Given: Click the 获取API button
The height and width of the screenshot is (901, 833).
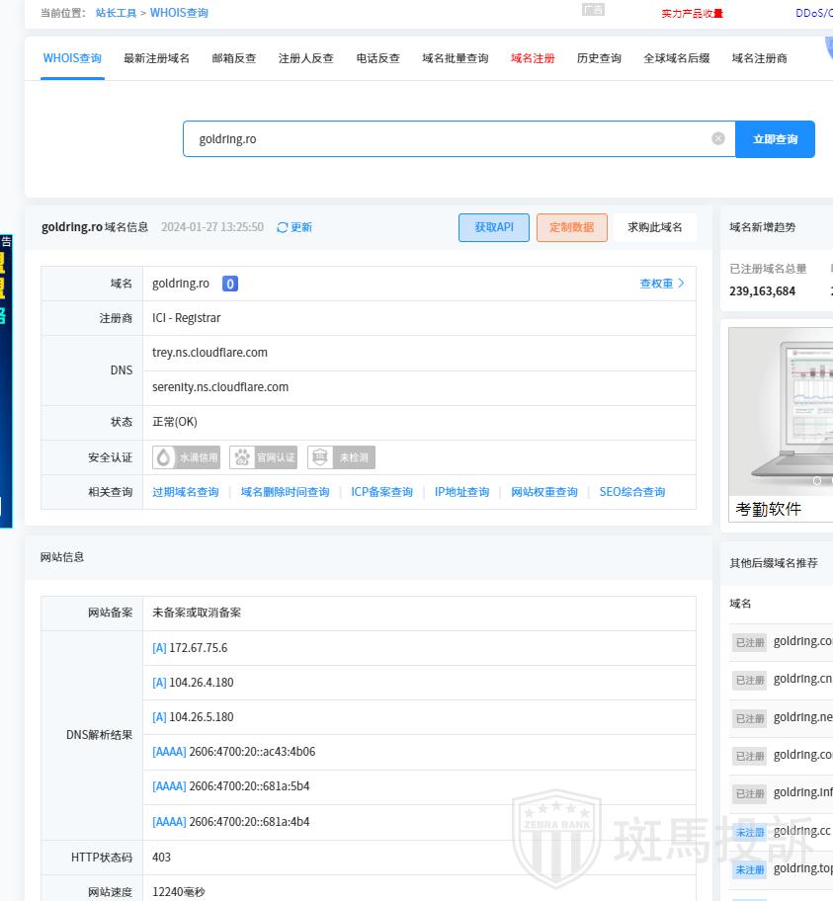Looking at the screenshot, I should [x=494, y=227].
